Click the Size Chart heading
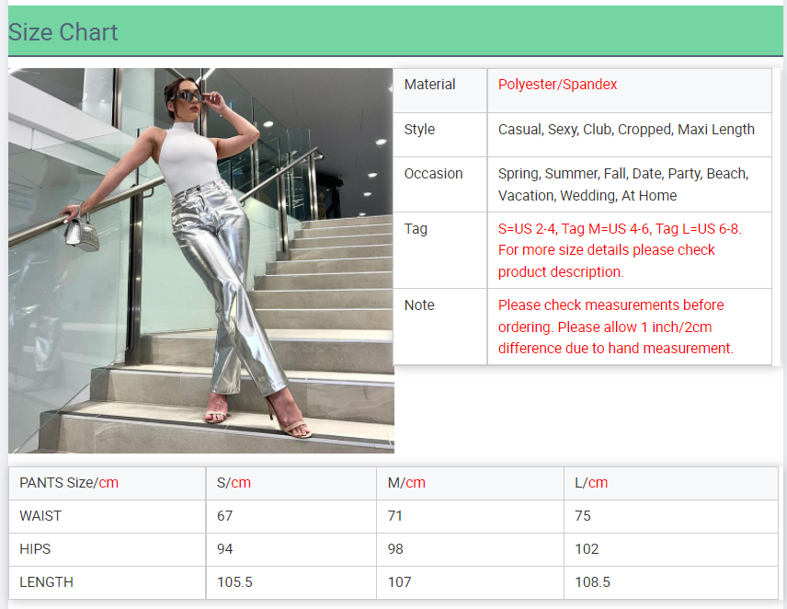The height and width of the screenshot is (609, 787). (63, 32)
